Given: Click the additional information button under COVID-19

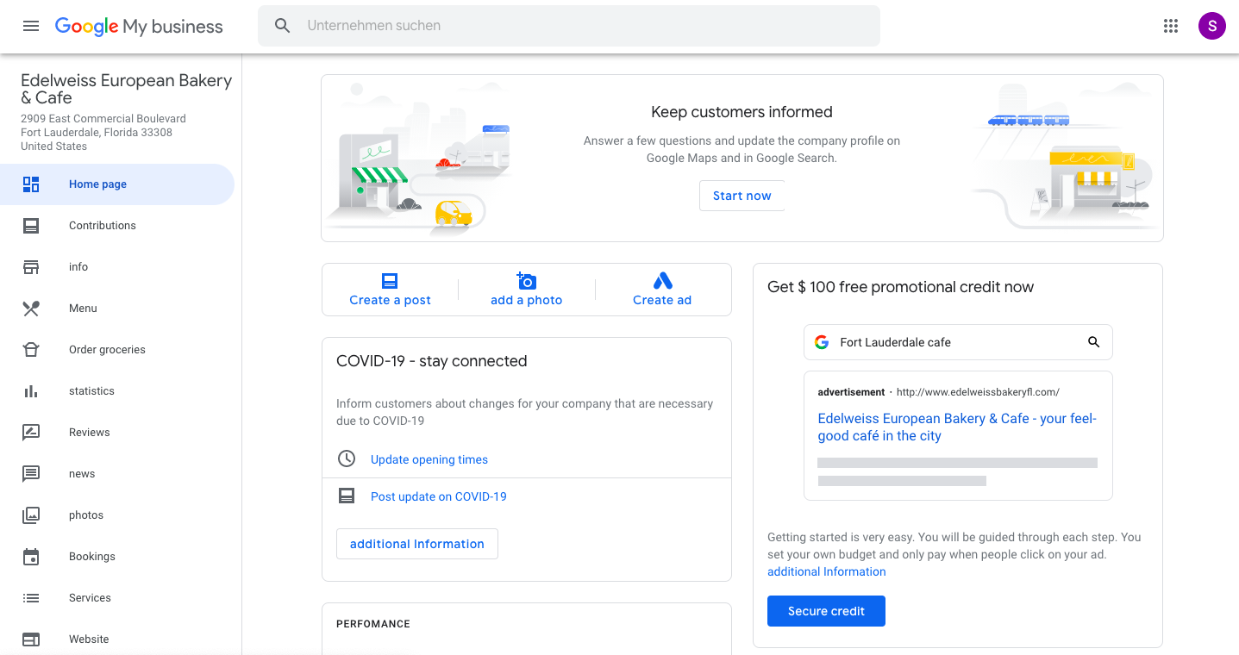Looking at the screenshot, I should point(416,544).
